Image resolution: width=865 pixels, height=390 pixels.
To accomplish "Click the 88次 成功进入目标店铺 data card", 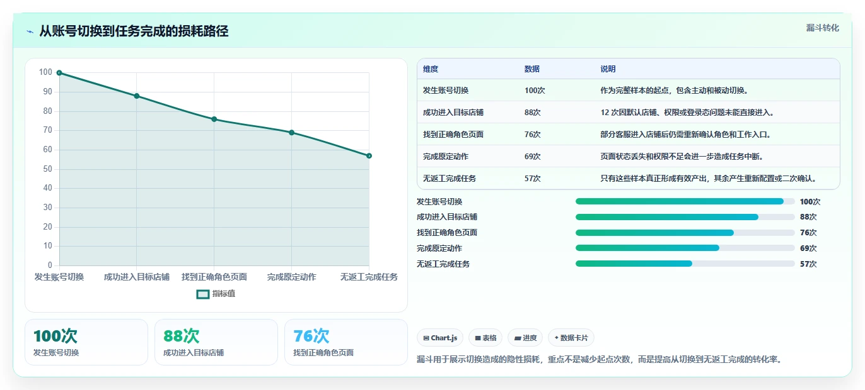I will pyautogui.click(x=216, y=342).
